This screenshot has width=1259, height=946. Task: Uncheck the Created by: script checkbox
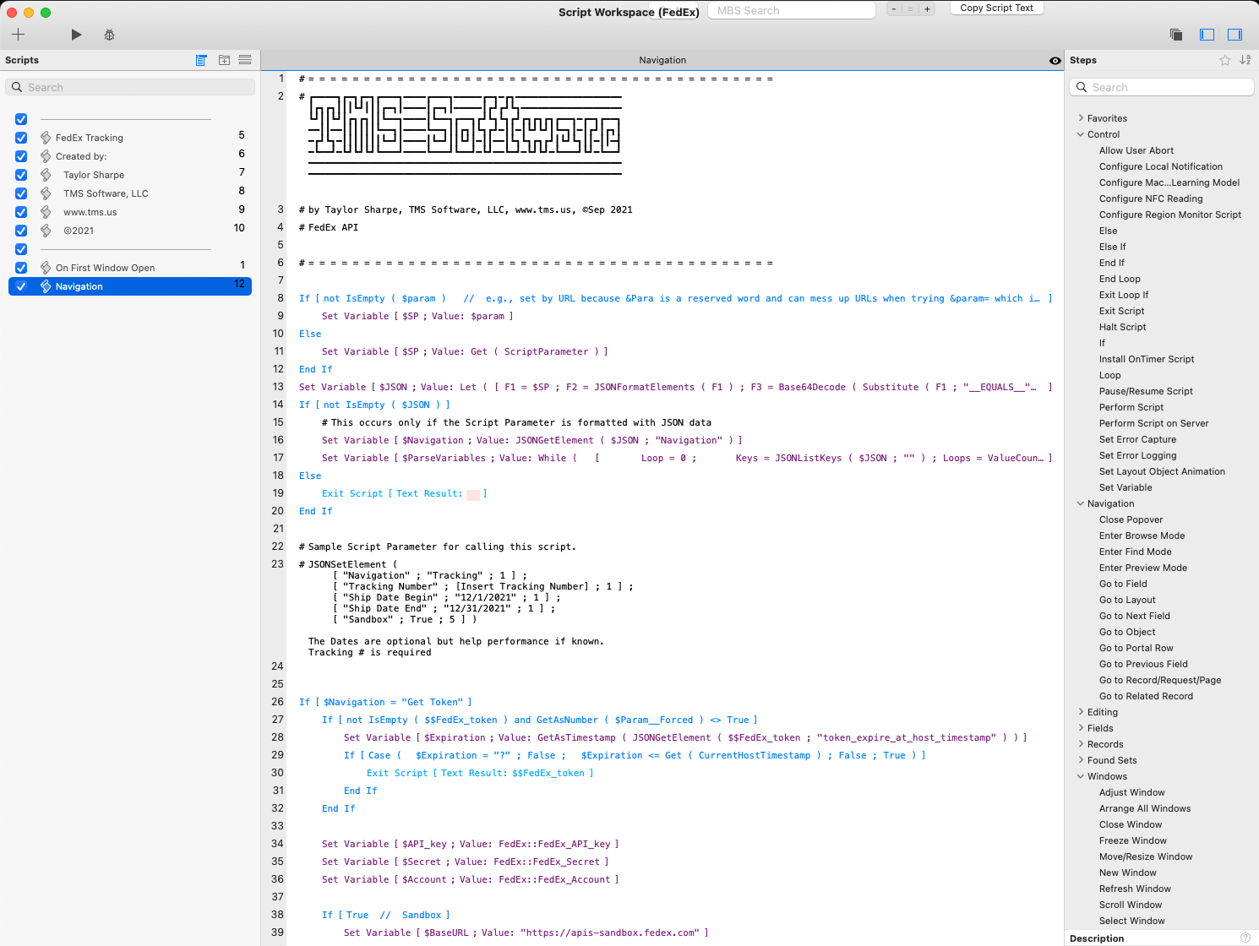coord(21,156)
